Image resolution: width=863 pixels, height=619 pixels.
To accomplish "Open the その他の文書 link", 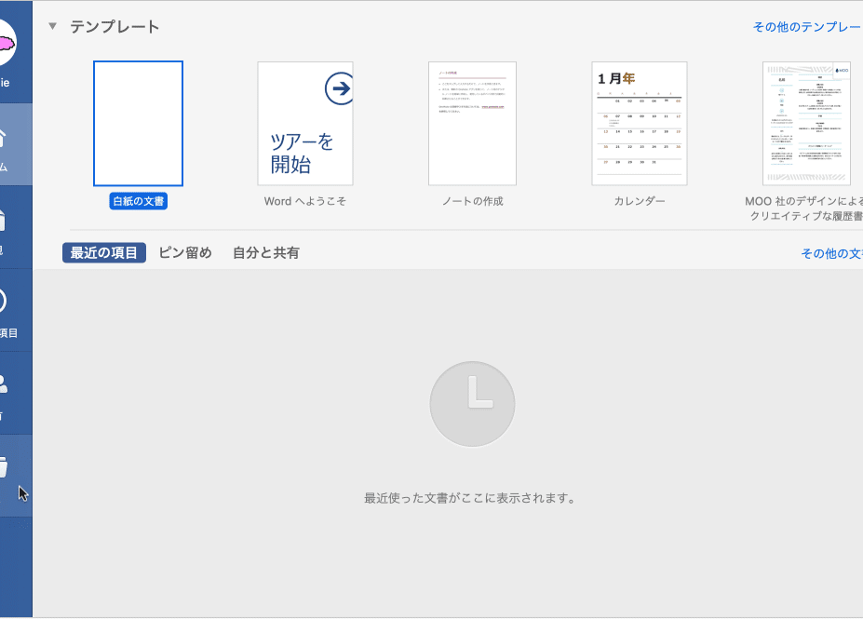I will tap(830, 253).
